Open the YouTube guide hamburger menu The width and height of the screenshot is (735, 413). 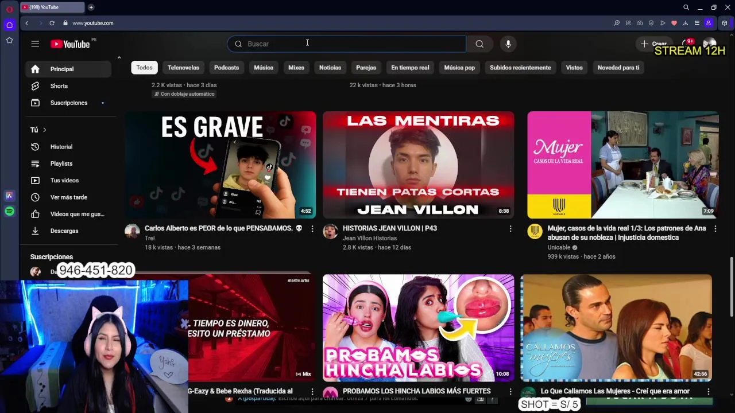(35, 44)
